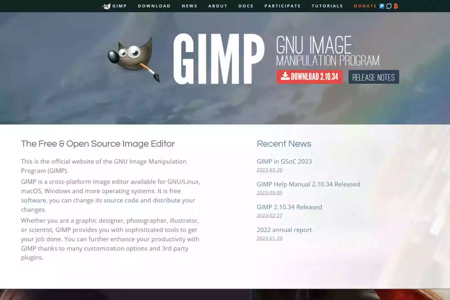Open GIMP Help Manual 2.10.34 Released news
The image size is (450, 300).
[x=308, y=184]
